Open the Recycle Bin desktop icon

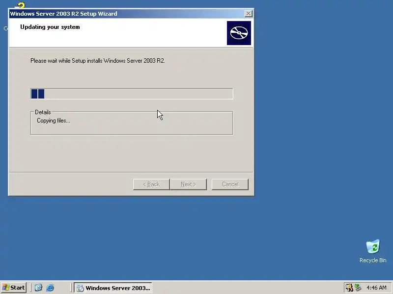point(373,251)
